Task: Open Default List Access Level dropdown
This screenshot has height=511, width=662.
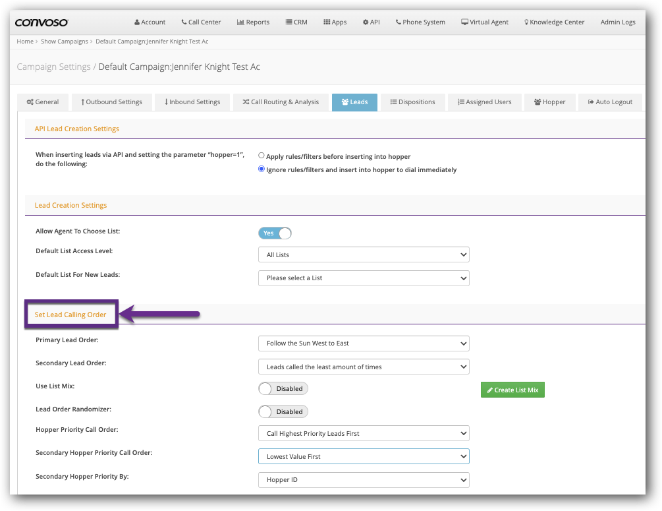Action: [364, 255]
